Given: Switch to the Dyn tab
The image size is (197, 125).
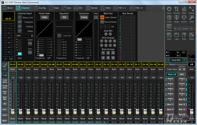Looking at the screenshot, I should [x=66, y=8].
